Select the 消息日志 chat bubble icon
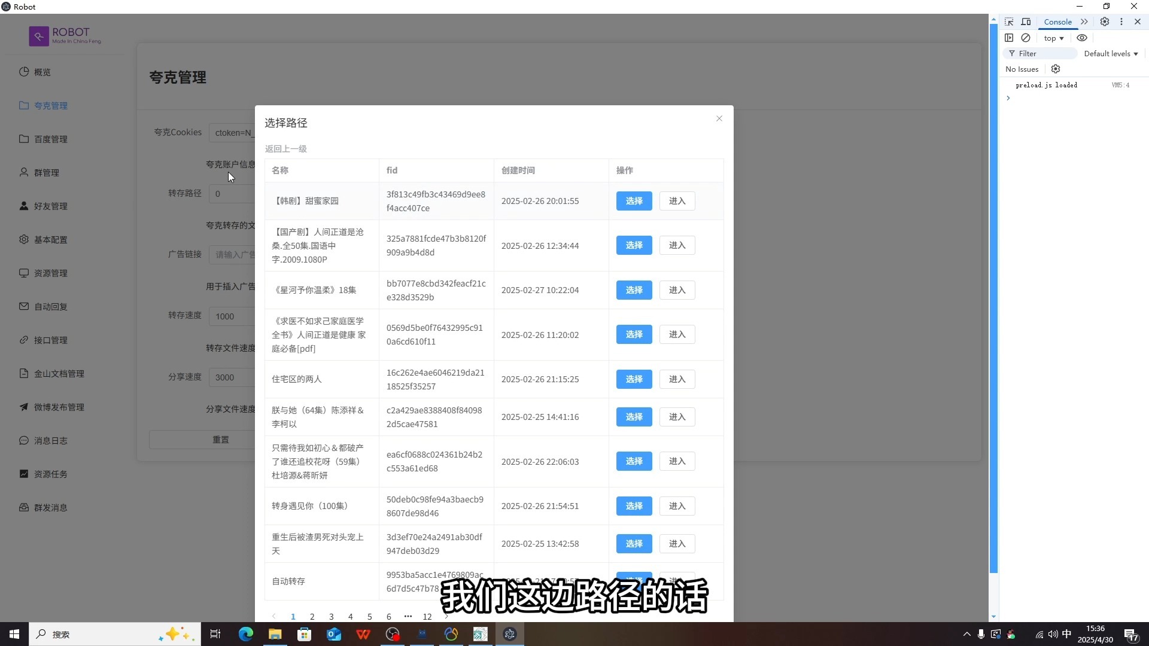 point(24,440)
